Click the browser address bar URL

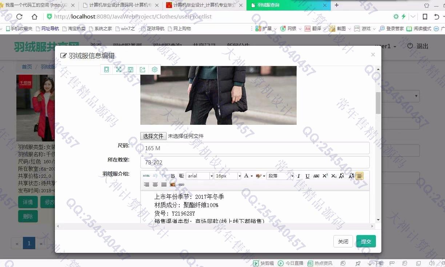point(133,17)
